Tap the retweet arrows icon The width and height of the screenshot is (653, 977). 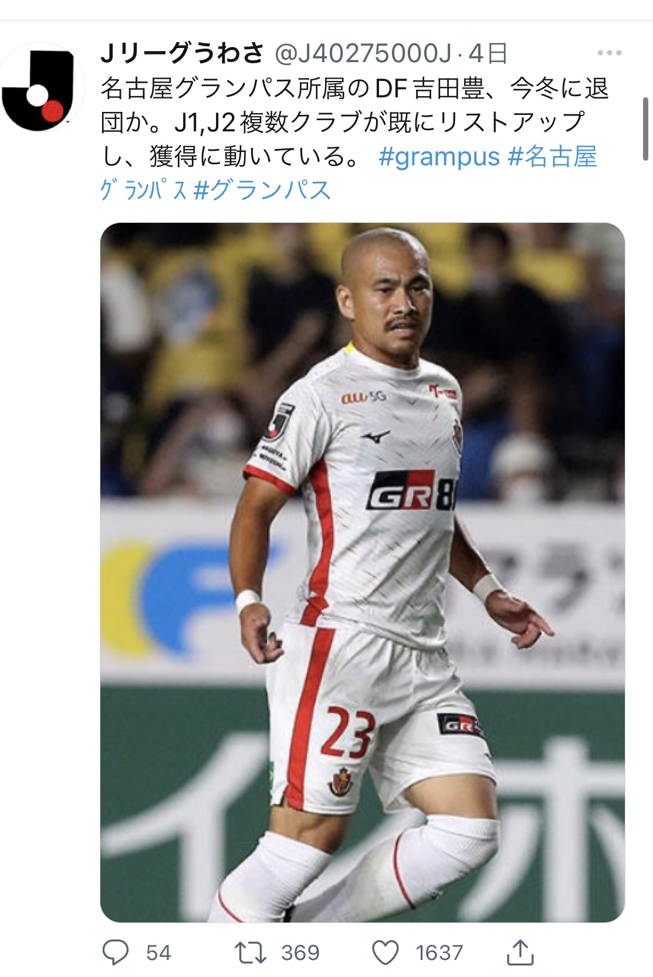(251, 952)
